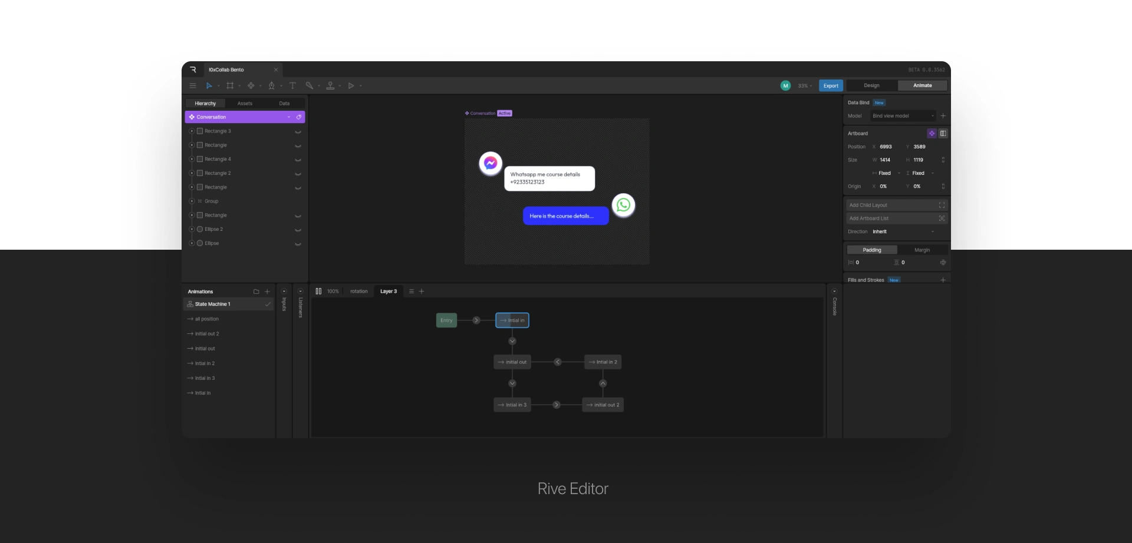1132x543 pixels.
Task: Click Add Artboard List button
Action: pyautogui.click(x=897, y=218)
